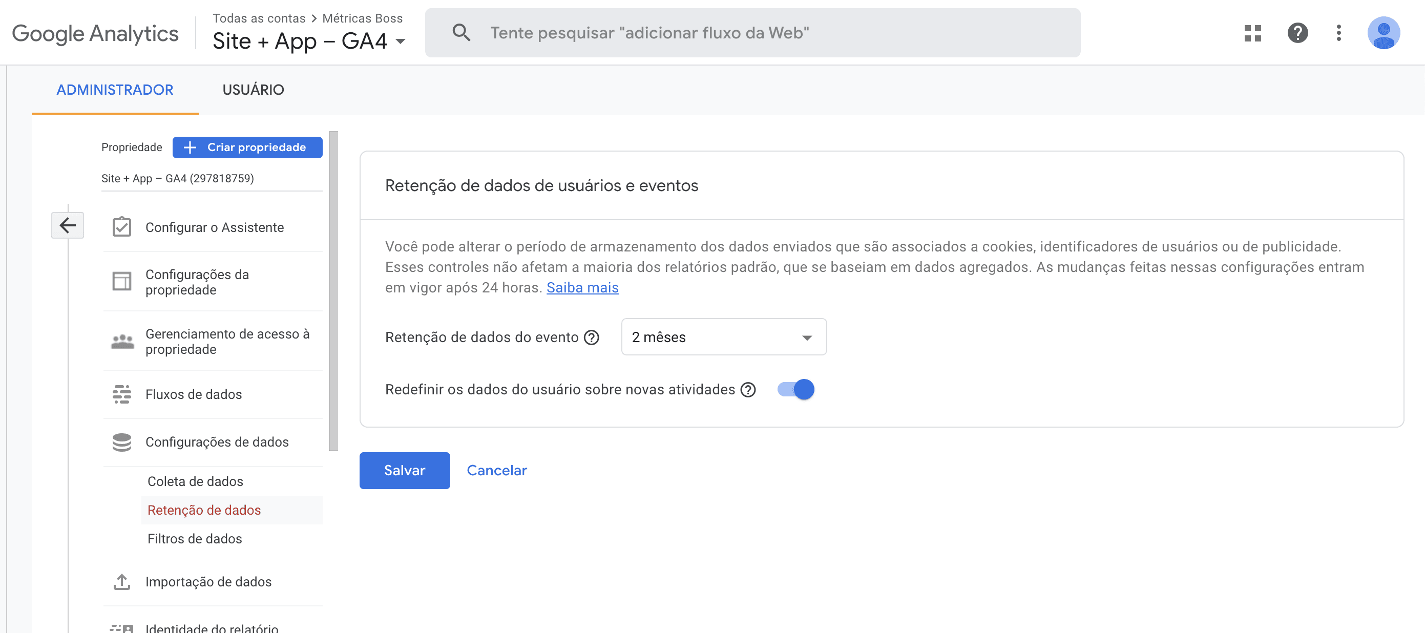The height and width of the screenshot is (633, 1425).
Task: Open the Google apps grid icon
Action: (x=1252, y=33)
